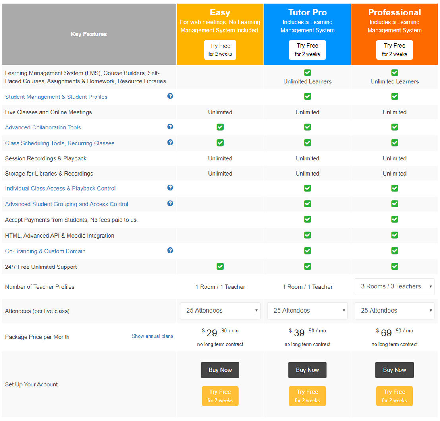Click the Professional plan title heading
This screenshot has width=440, height=421.
[x=395, y=12]
